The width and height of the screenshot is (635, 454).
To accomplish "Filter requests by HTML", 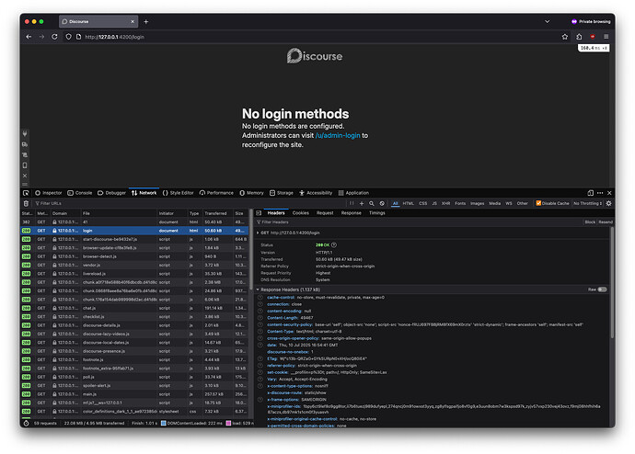I will pyautogui.click(x=409, y=203).
